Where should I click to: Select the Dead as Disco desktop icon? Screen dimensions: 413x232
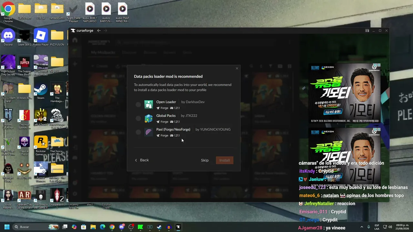coord(24,146)
